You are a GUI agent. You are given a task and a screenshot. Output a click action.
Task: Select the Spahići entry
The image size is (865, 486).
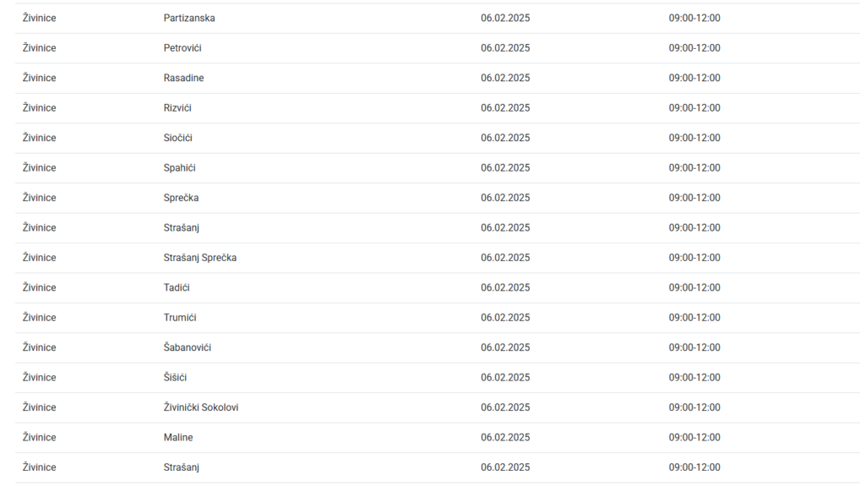click(x=180, y=167)
